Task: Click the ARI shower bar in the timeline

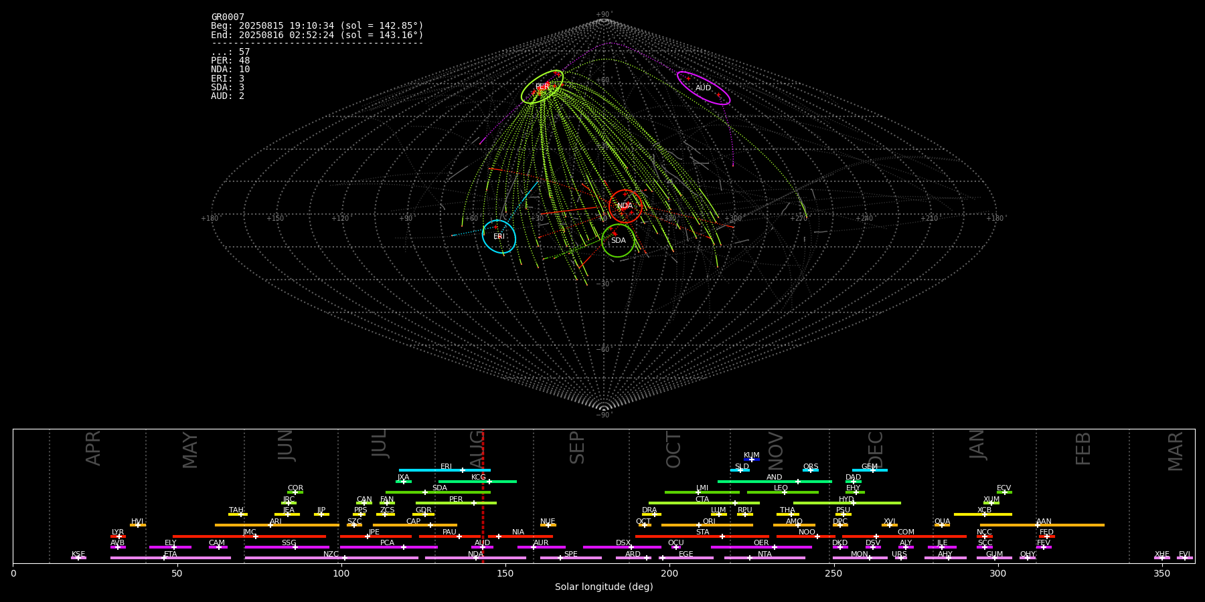Action: (276, 525)
